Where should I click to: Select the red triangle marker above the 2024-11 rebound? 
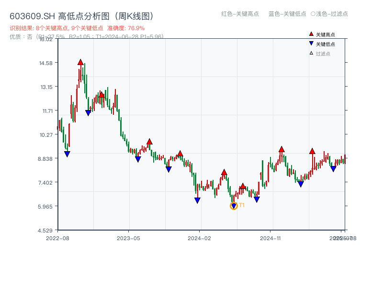(x=281, y=149)
